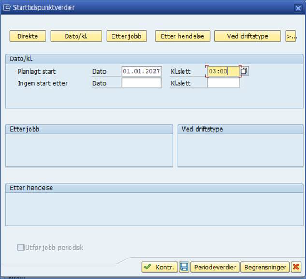This screenshot has width=306, height=279.
Task: Click the green checkmark Kontr. button
Action: tap(159, 267)
